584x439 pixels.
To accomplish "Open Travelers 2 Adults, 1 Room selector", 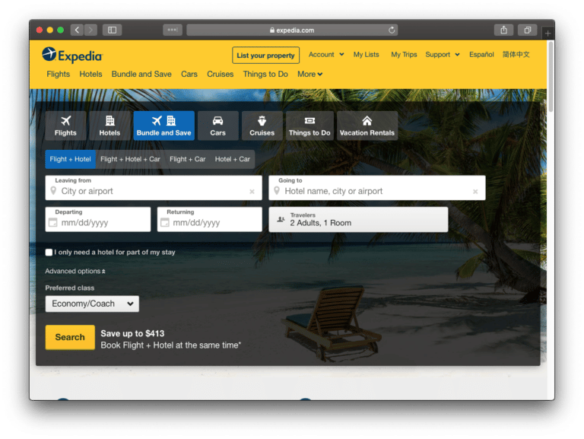I will (x=358, y=219).
